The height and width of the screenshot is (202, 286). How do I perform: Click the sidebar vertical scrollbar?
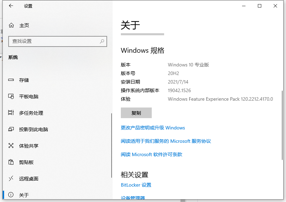111,146
